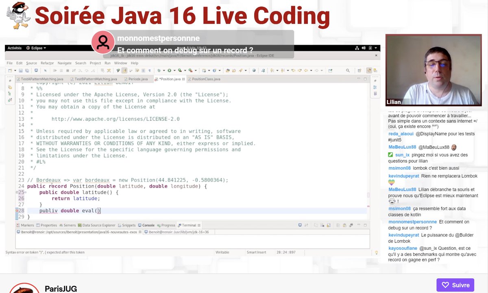Open the Project menu

95,63
